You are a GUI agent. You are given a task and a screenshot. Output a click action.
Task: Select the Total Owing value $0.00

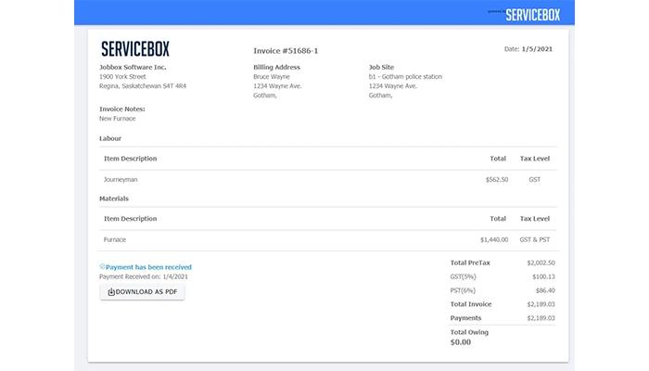coord(460,342)
